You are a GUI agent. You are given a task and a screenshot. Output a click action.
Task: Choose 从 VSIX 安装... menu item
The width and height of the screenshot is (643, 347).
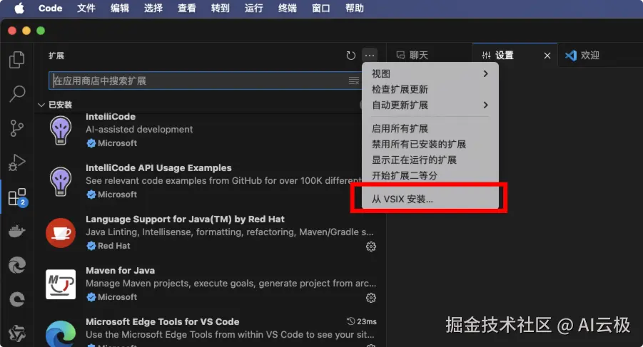coord(430,200)
